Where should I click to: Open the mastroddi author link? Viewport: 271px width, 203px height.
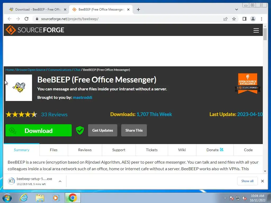point(83,97)
